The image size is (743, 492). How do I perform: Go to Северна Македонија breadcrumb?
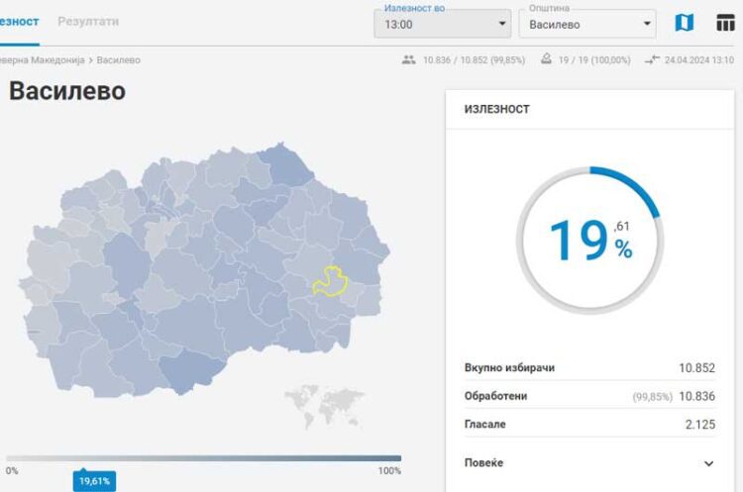(43, 60)
